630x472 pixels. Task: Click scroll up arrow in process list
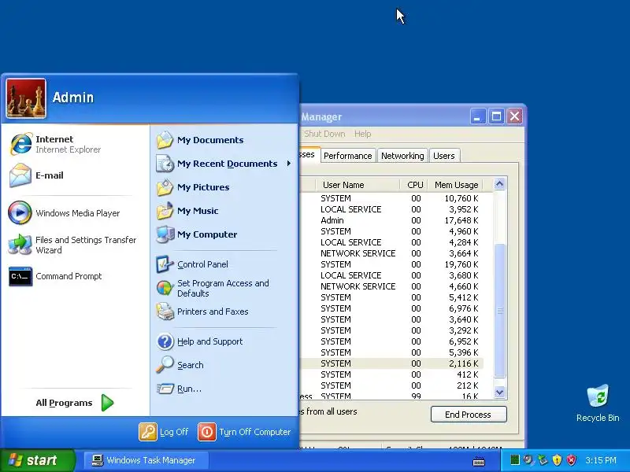coord(499,184)
